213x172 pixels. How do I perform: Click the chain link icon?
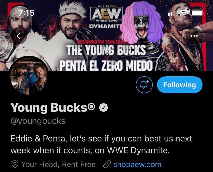pyautogui.click(x=106, y=164)
